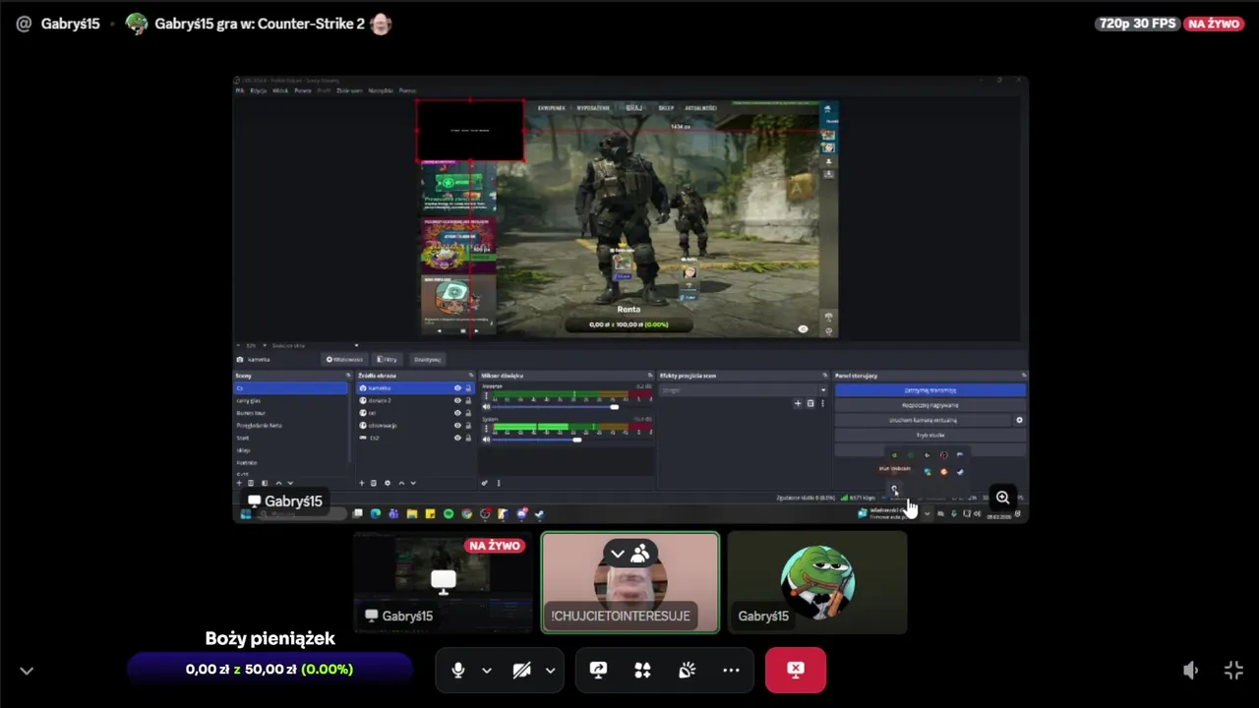The height and width of the screenshot is (708, 1259).
Task: Toggle visibility eye of donate 2 source
Action: point(457,400)
